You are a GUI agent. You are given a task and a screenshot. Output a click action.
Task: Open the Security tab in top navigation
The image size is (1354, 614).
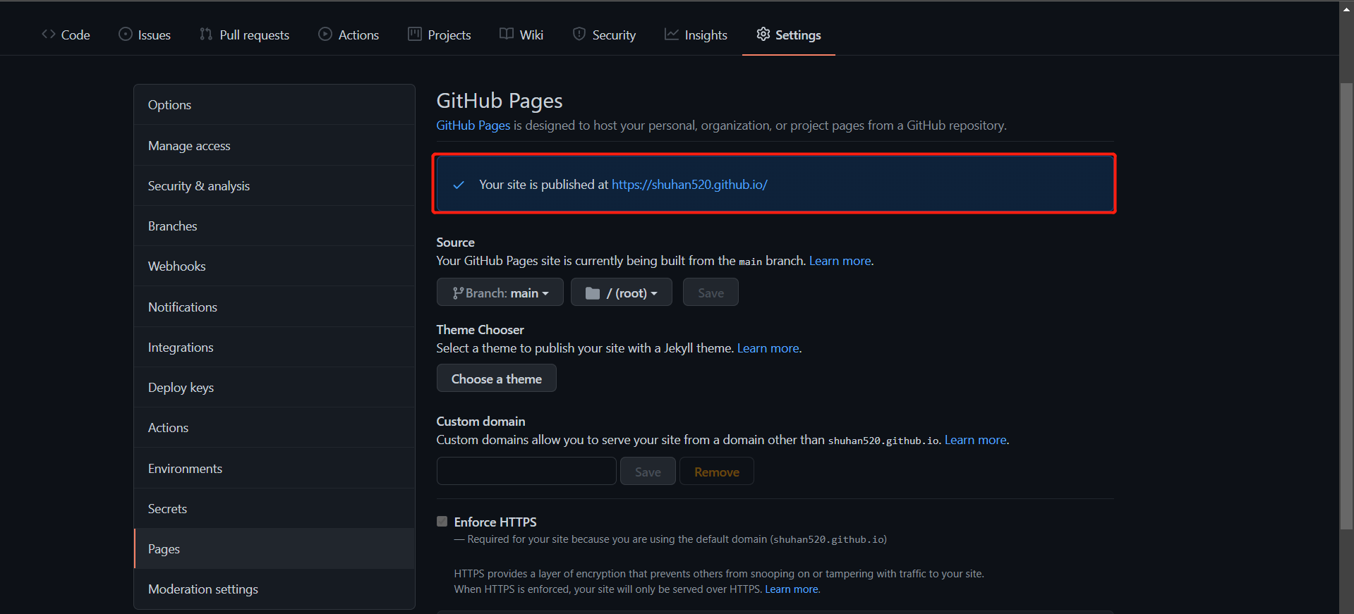[x=605, y=35]
